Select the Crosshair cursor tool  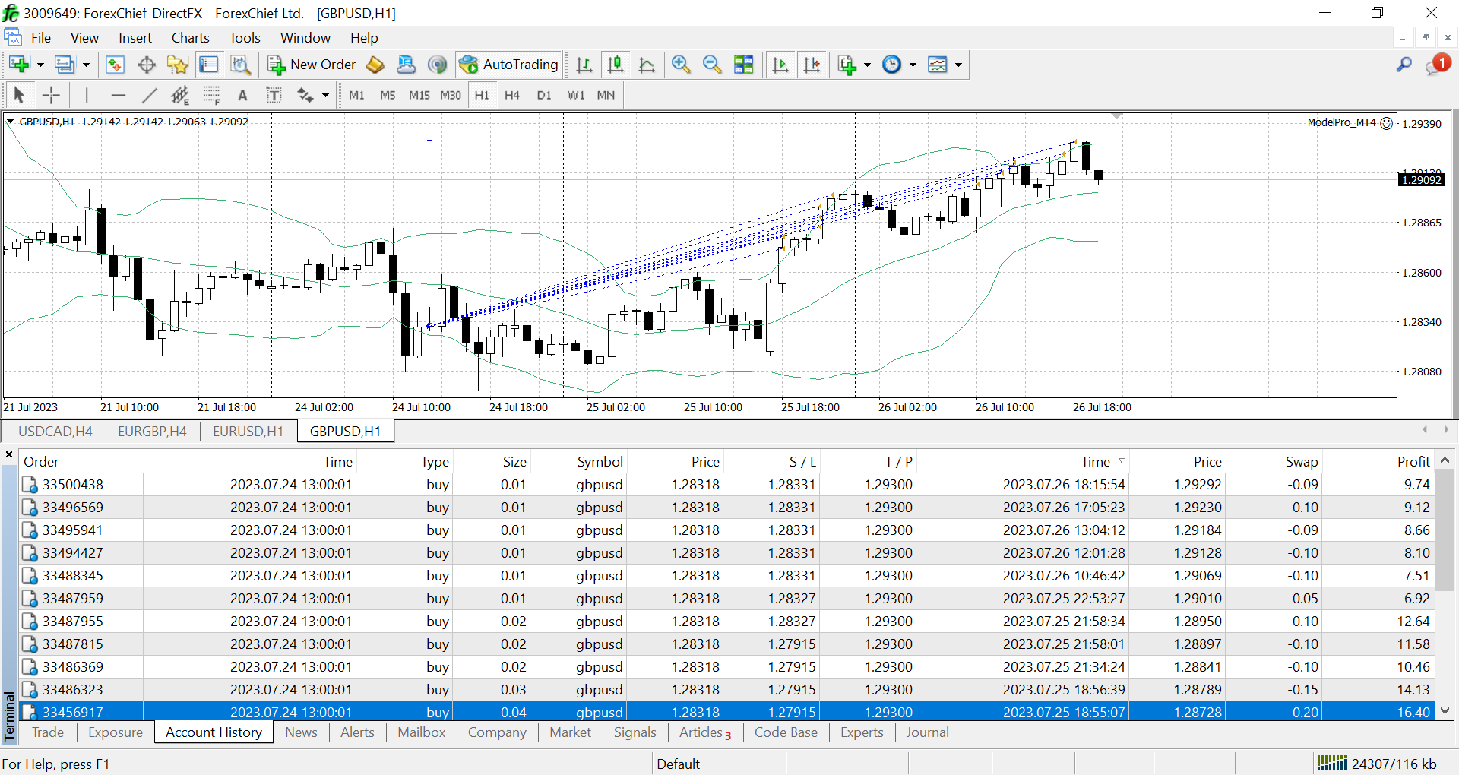pyautogui.click(x=51, y=95)
